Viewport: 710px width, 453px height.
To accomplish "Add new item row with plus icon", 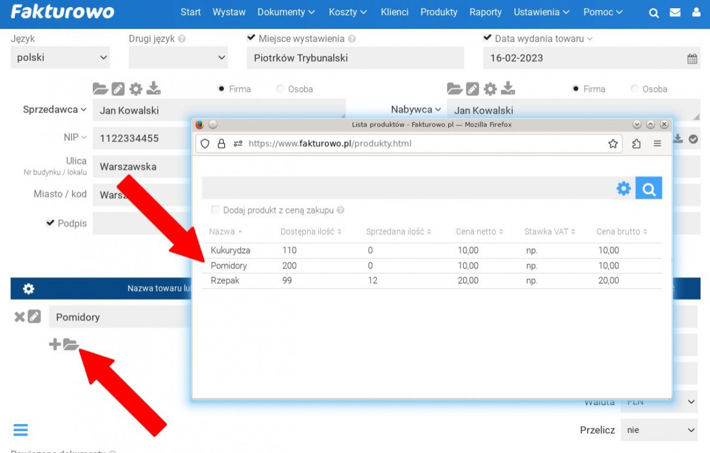I will click(55, 344).
